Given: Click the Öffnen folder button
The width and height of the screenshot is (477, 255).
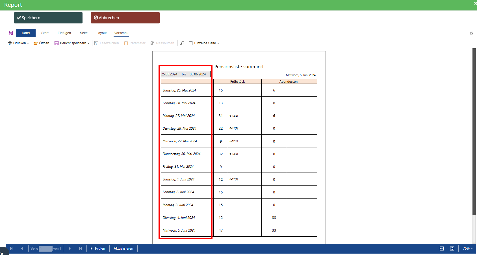Looking at the screenshot, I should pos(41,43).
